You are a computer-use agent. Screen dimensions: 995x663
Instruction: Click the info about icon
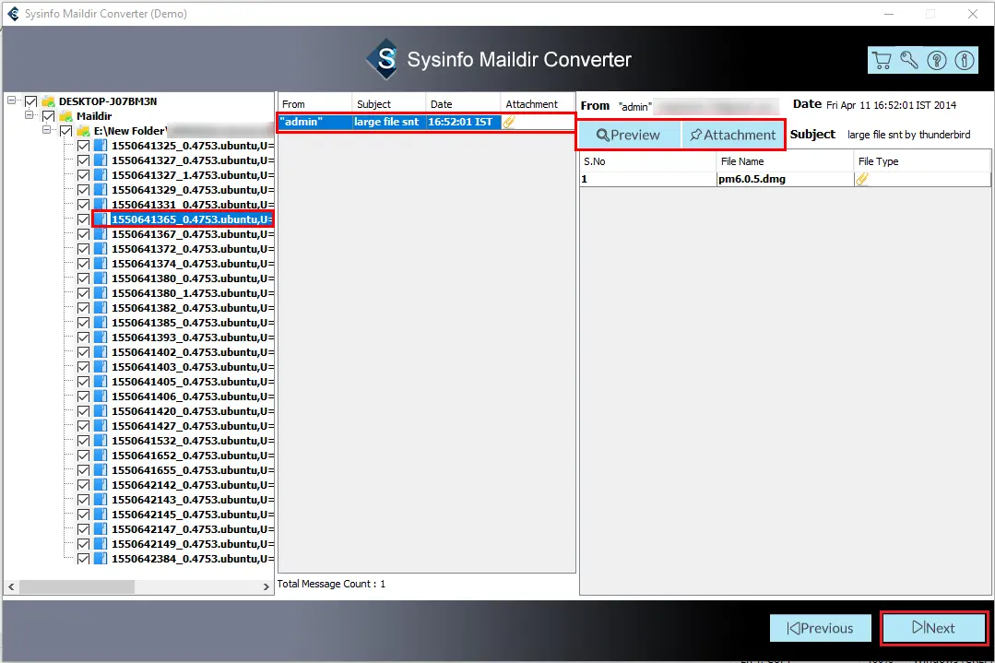[x=965, y=60]
